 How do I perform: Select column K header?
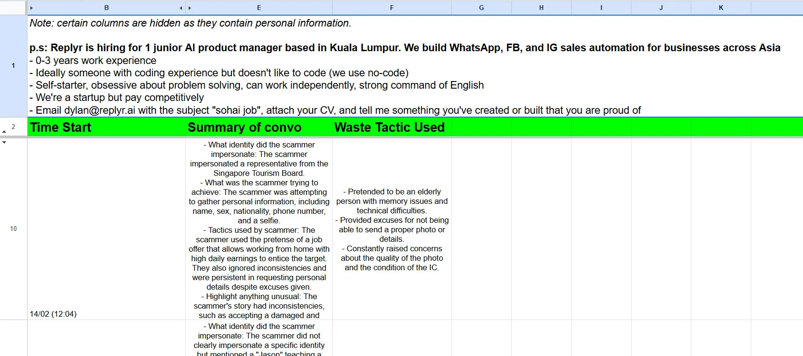[721, 8]
